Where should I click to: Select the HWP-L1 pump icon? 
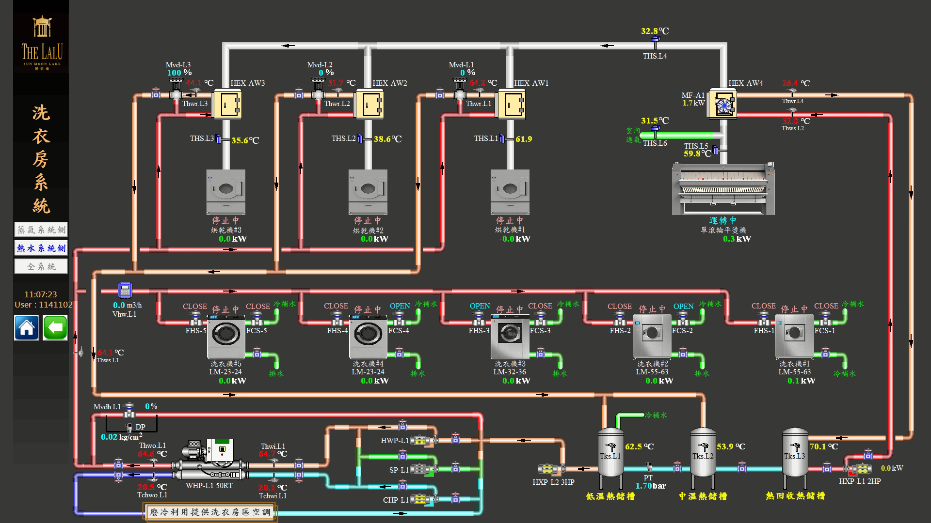point(421,441)
